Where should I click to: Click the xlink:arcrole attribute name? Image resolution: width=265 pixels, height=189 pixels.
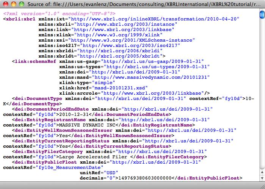(x=78, y=93)
